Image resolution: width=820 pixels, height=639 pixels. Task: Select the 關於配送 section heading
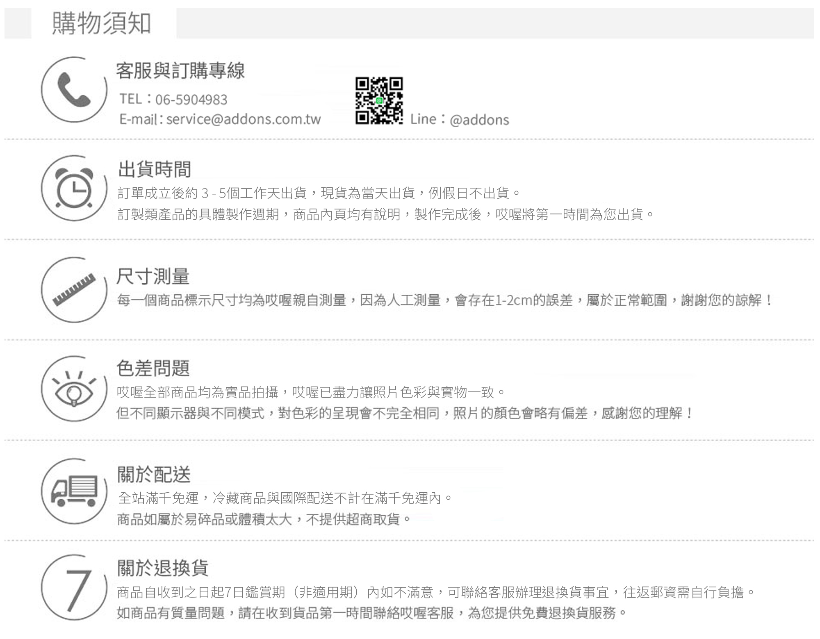[x=154, y=475]
